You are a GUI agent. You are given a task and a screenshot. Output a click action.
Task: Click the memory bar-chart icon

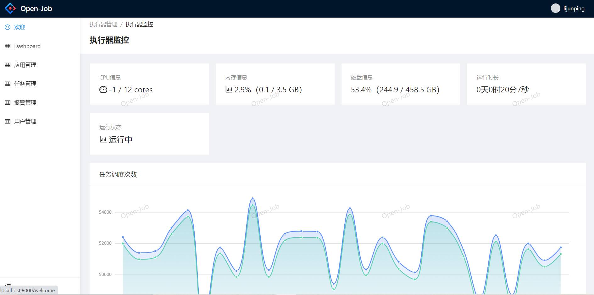click(229, 90)
